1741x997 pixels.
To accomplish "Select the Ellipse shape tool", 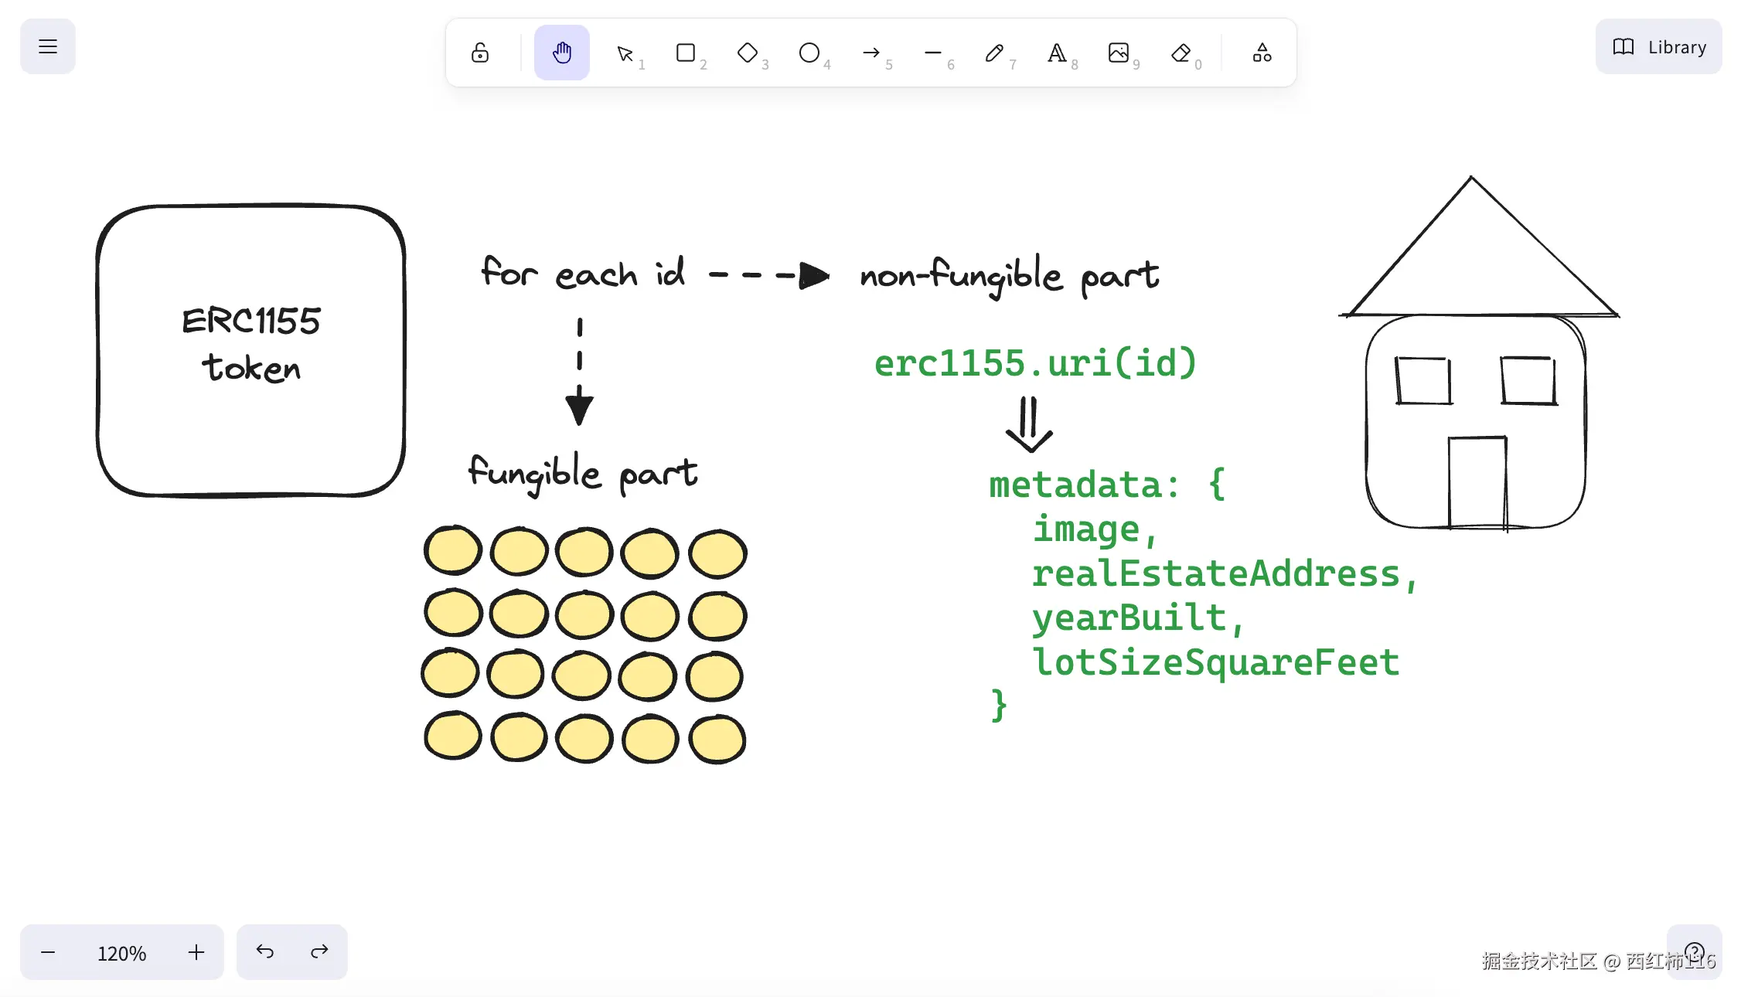I will pos(809,53).
